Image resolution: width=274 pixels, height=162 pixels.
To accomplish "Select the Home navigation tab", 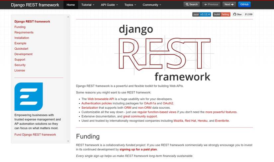I will [x=71, y=5].
